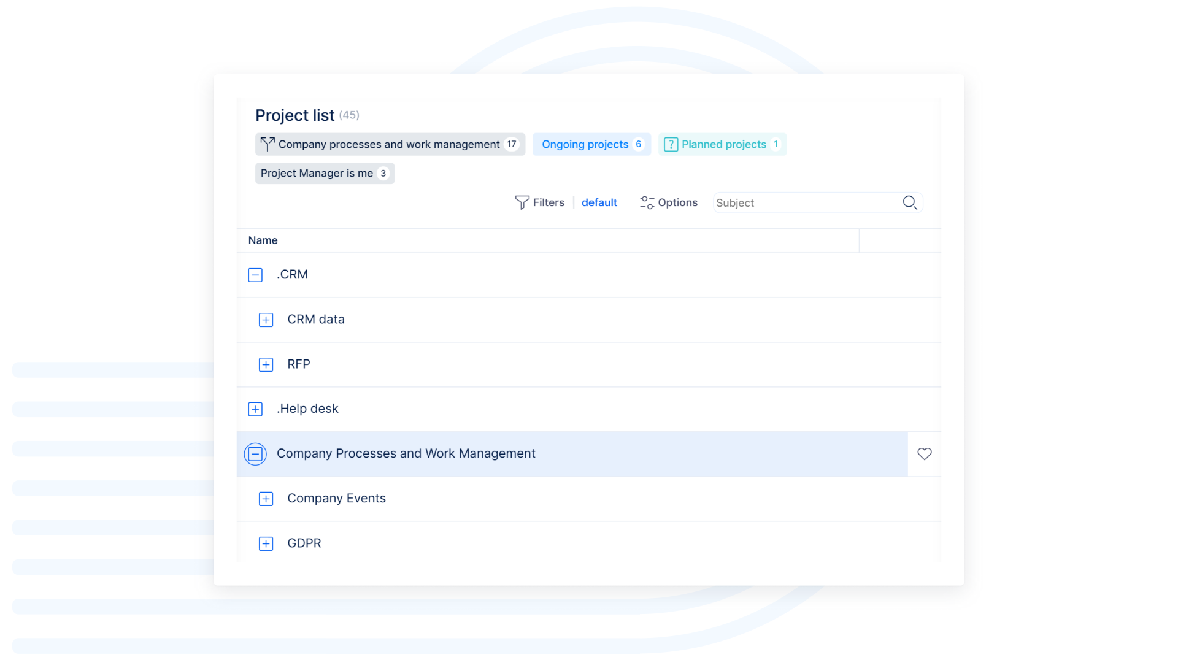Expand the .Help desk project

[255, 409]
